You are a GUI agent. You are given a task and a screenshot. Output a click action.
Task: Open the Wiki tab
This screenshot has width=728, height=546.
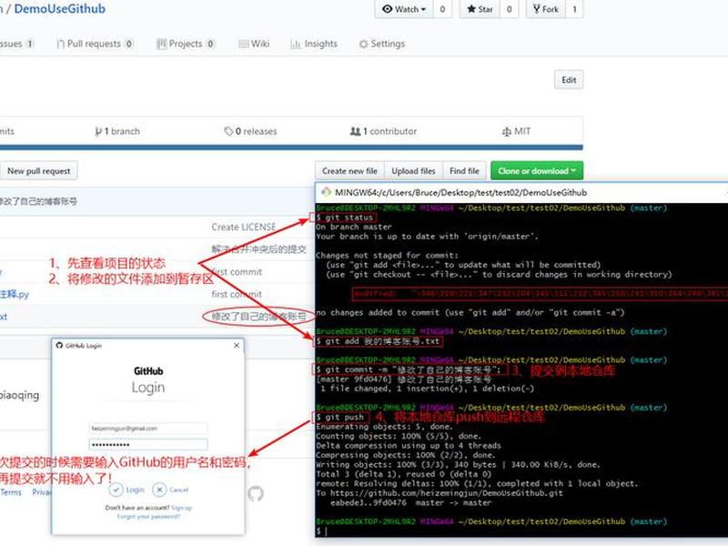pos(254,44)
